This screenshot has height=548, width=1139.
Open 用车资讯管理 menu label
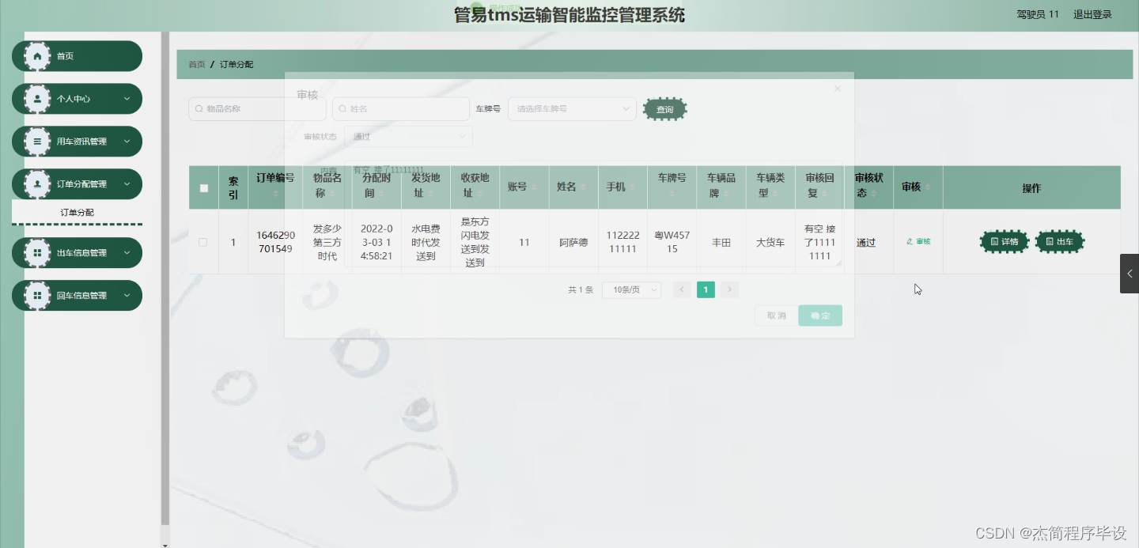(81, 142)
